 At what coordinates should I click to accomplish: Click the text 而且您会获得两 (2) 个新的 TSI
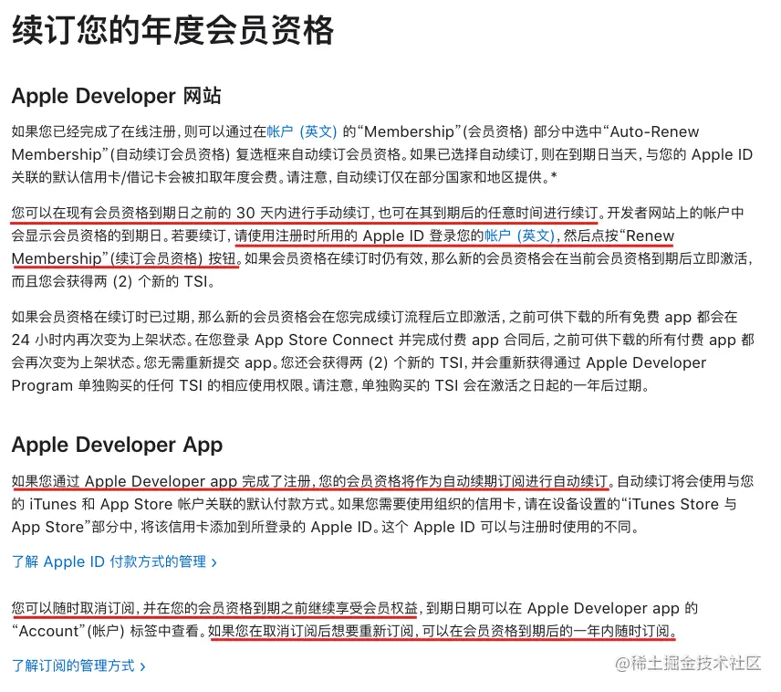109,281
